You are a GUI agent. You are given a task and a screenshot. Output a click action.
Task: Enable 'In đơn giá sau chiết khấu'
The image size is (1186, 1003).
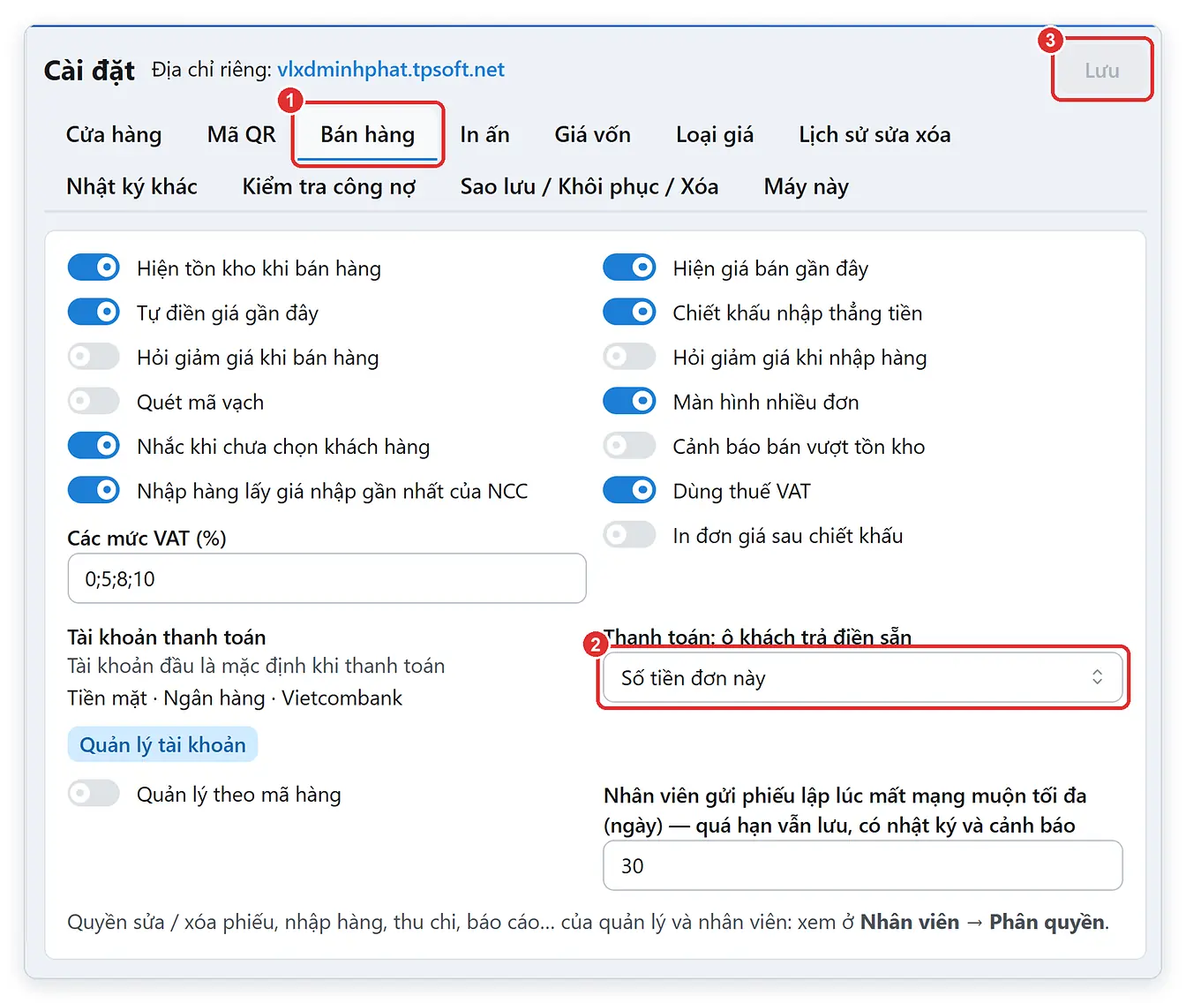[x=629, y=535]
